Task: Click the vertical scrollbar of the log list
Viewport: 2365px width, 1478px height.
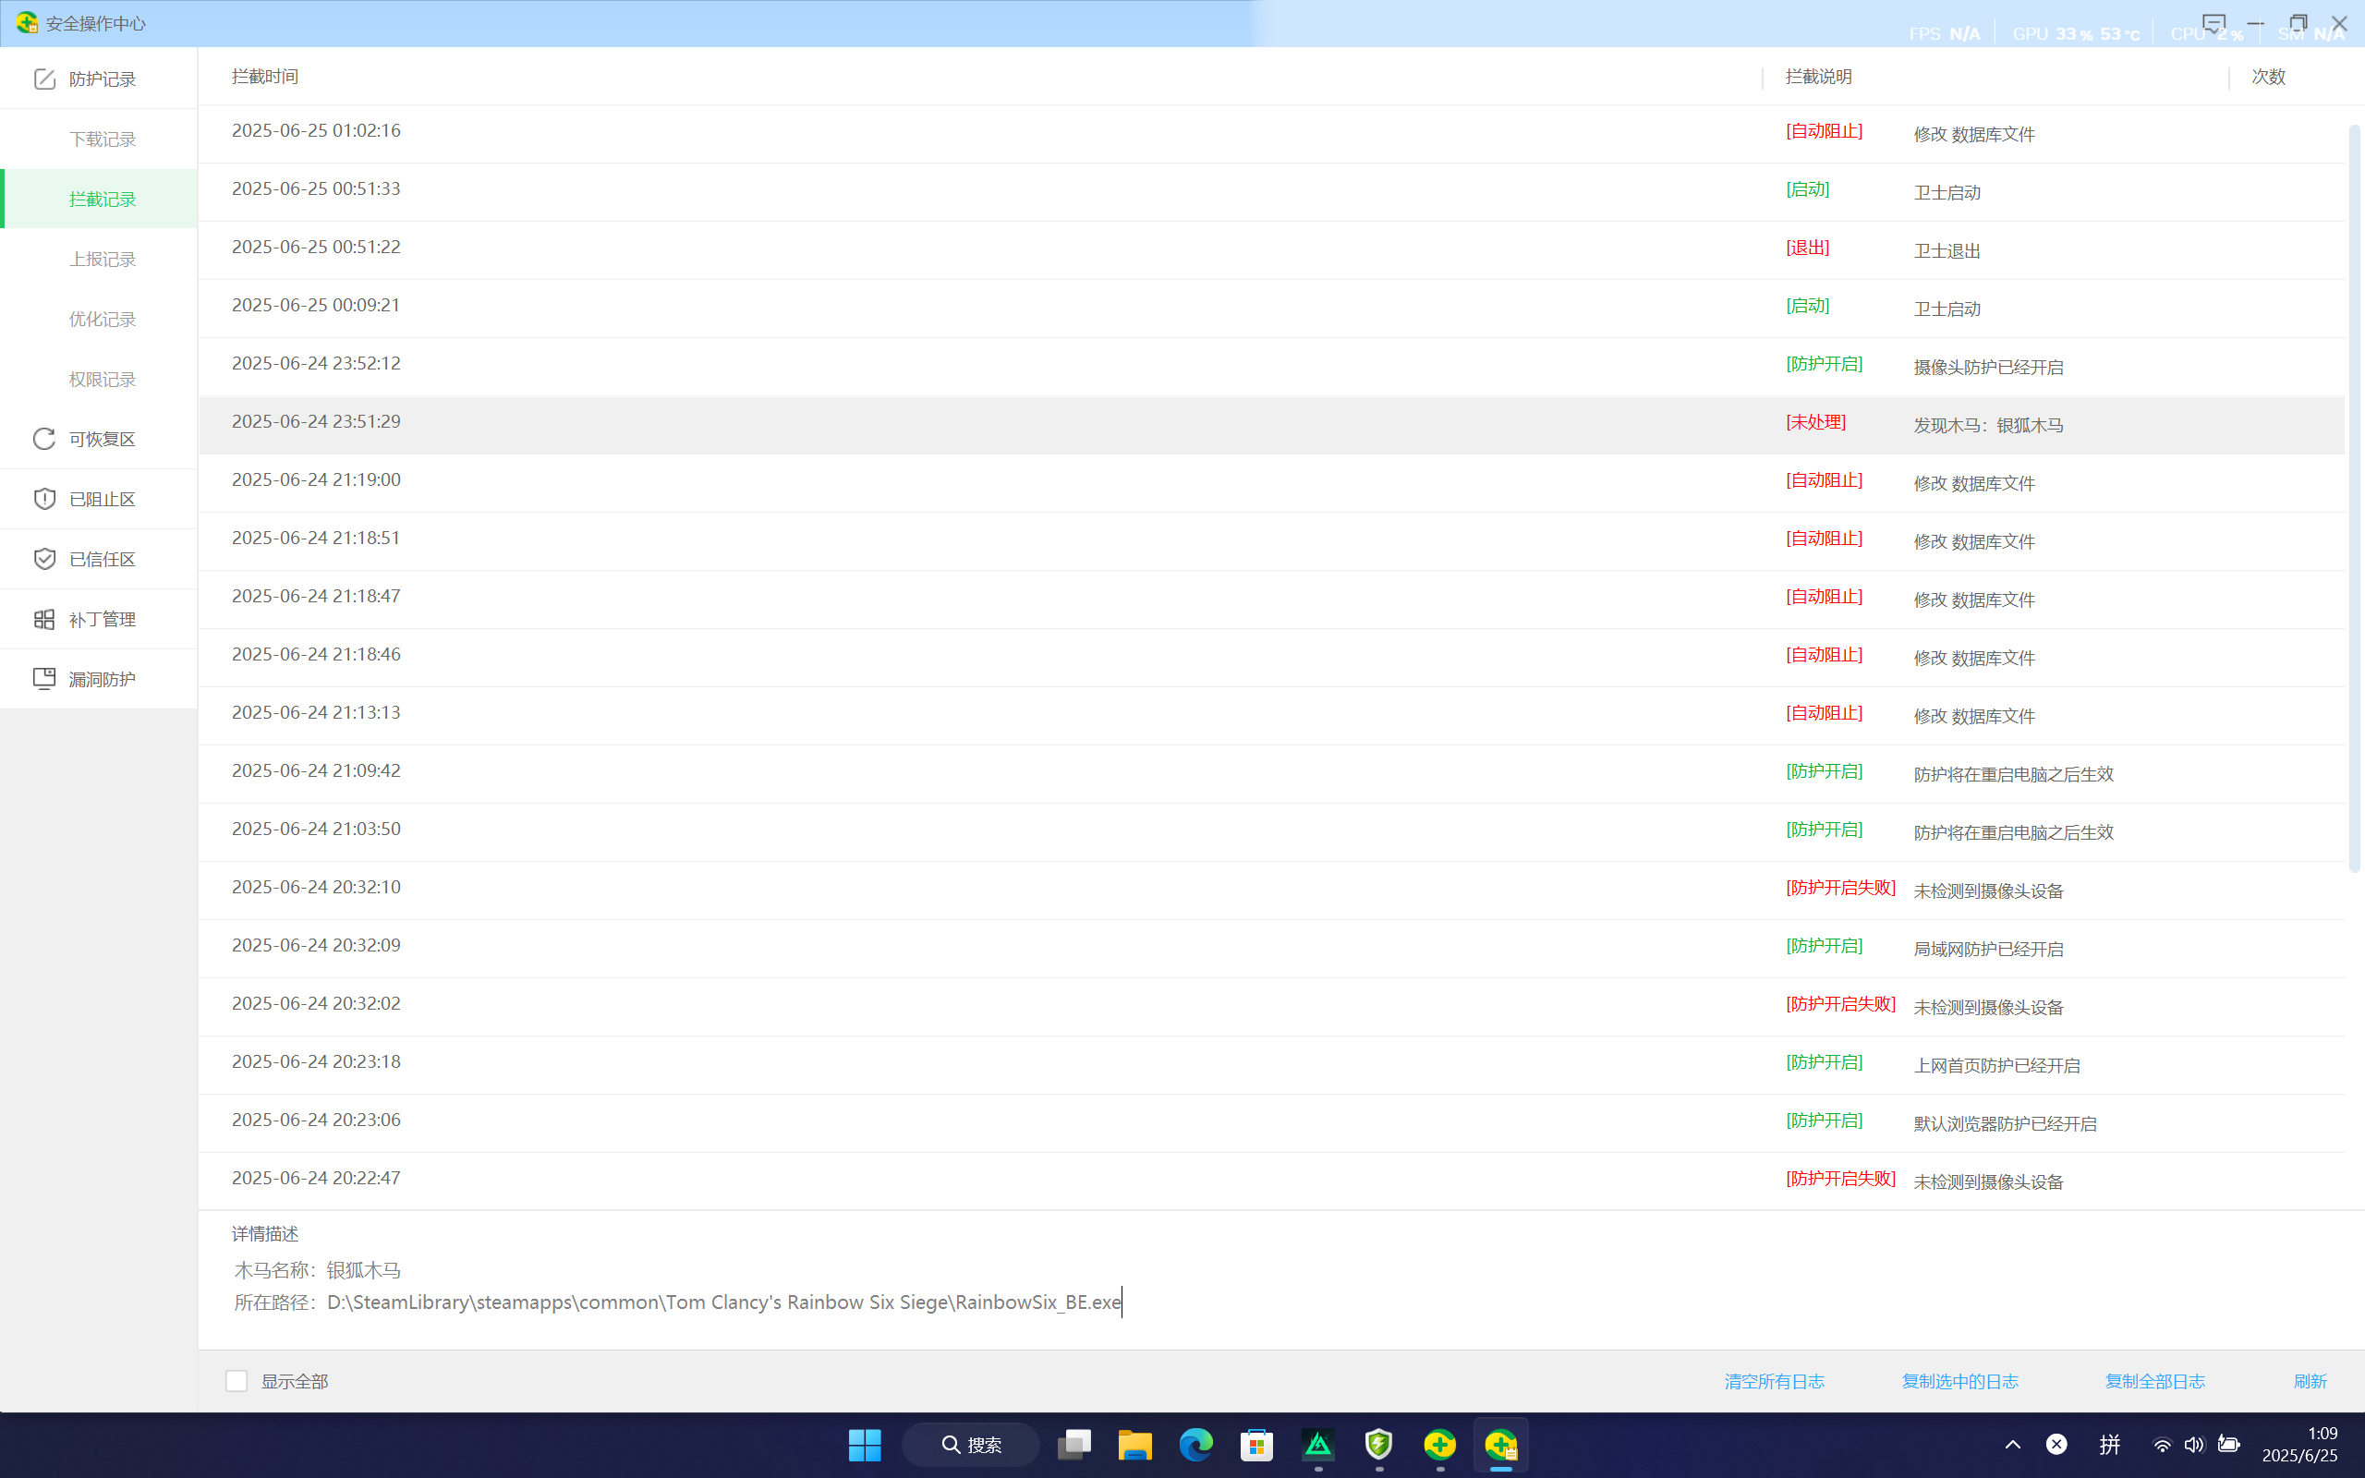Action: tap(2353, 499)
